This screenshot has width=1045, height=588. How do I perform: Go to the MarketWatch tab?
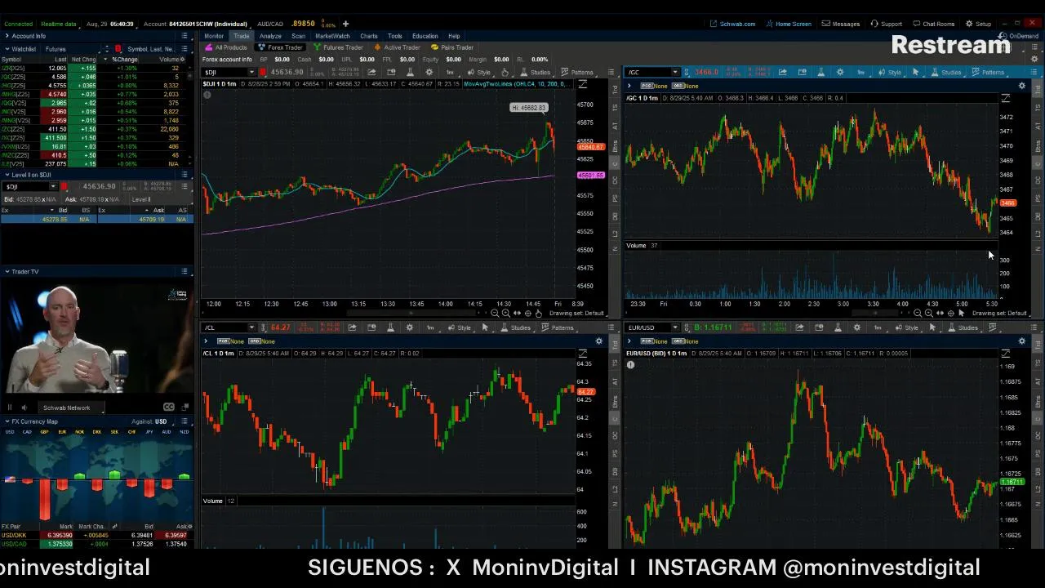(x=332, y=36)
